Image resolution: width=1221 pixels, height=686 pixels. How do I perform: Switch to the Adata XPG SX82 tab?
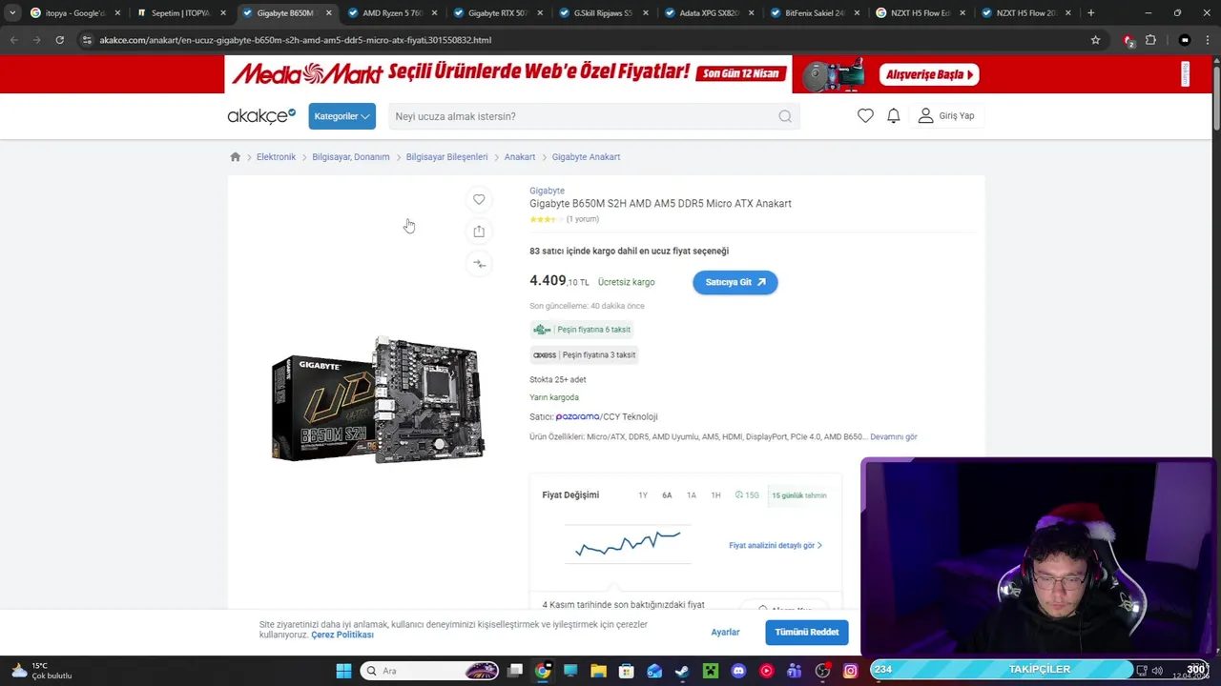[709, 13]
